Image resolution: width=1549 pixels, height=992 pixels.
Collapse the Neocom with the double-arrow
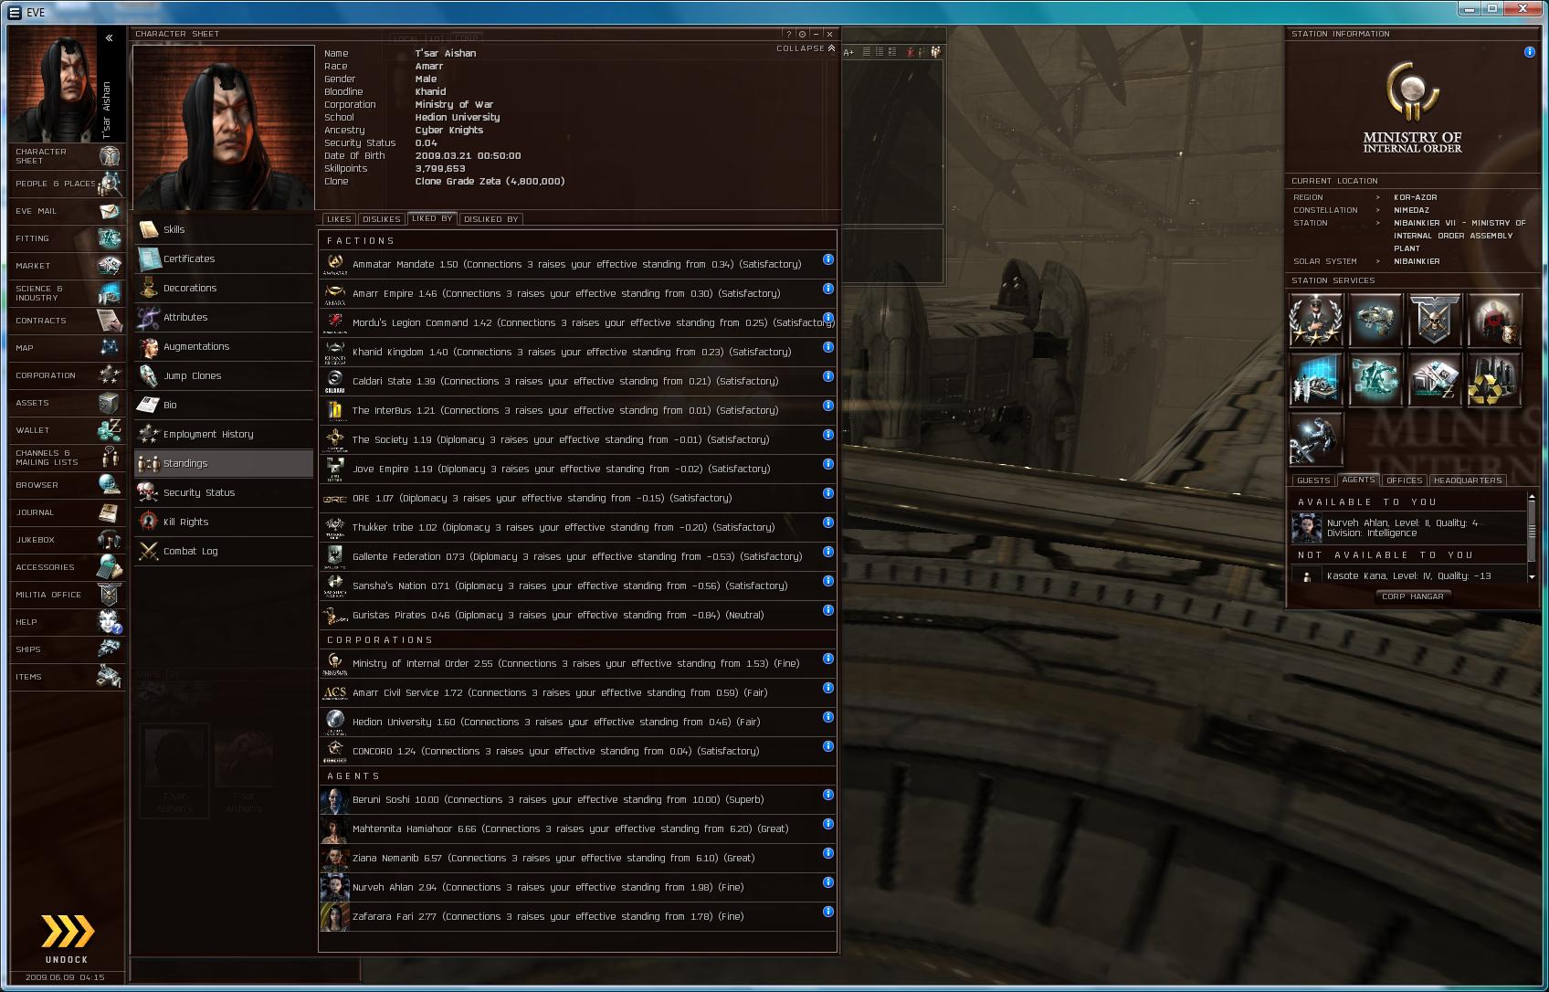[x=109, y=37]
